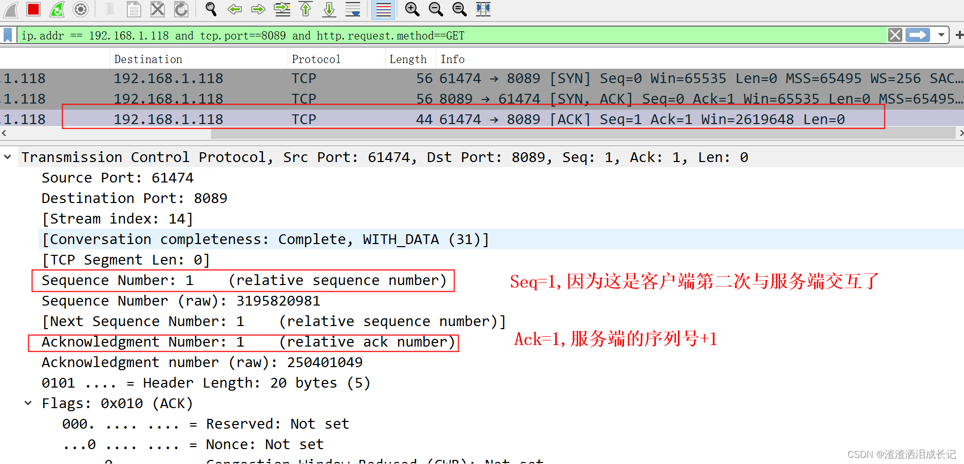
Task: Click the Info column header
Action: click(x=700, y=59)
